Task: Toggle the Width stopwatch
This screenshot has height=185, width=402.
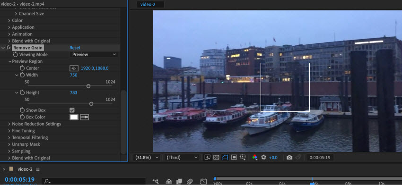Action: pos(22,75)
